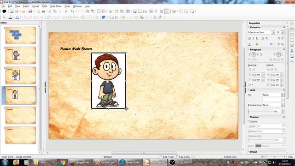Click the Italic icon in the Character section
Viewport: 295px width, 166px height.
[253, 38]
